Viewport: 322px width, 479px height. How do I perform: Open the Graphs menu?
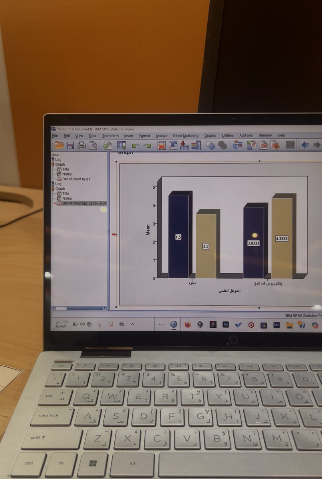(210, 136)
